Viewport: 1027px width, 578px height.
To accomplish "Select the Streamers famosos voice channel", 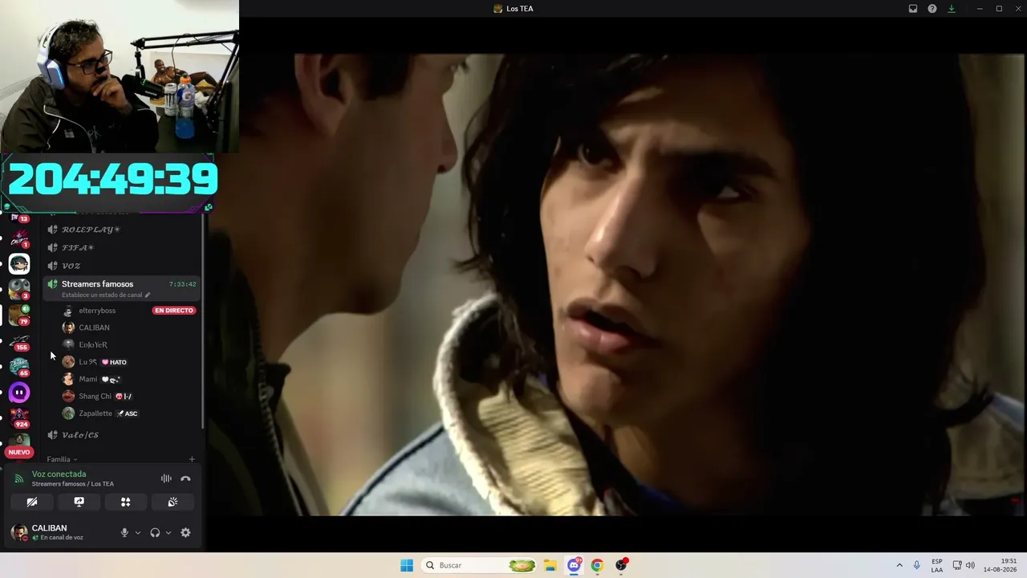I will click(x=120, y=287).
